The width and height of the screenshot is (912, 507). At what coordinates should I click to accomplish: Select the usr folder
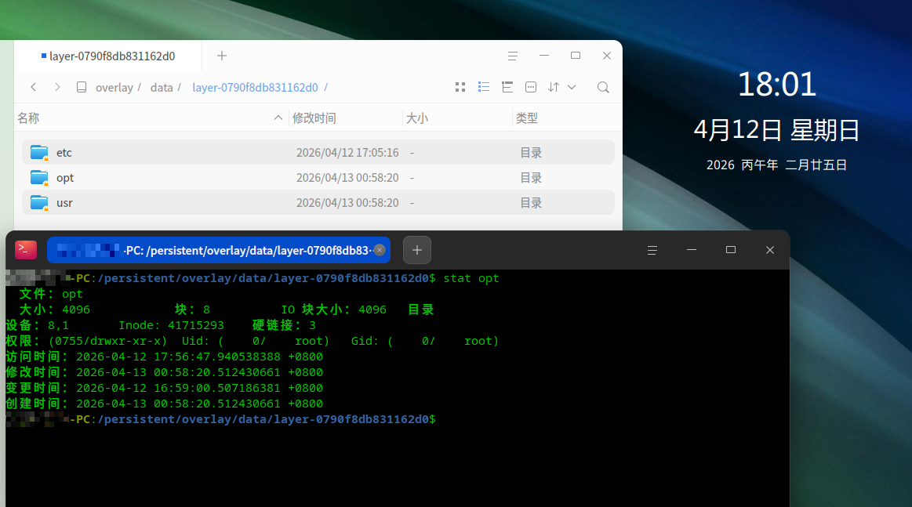point(318,202)
